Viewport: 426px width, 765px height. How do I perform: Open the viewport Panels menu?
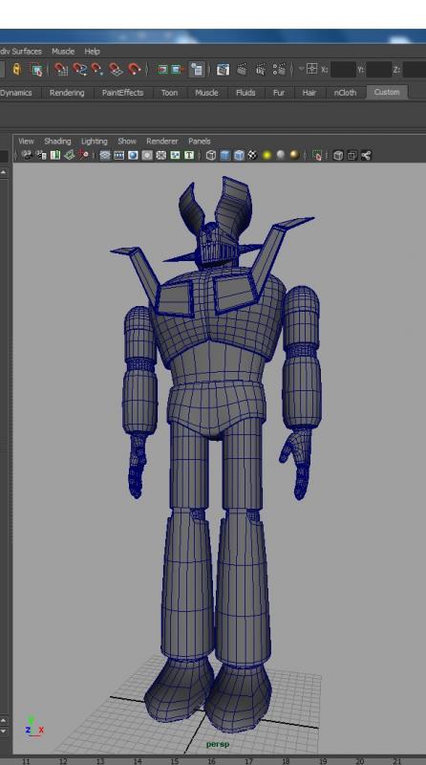click(x=200, y=141)
